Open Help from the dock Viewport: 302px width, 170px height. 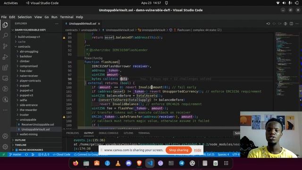click(107, 163)
